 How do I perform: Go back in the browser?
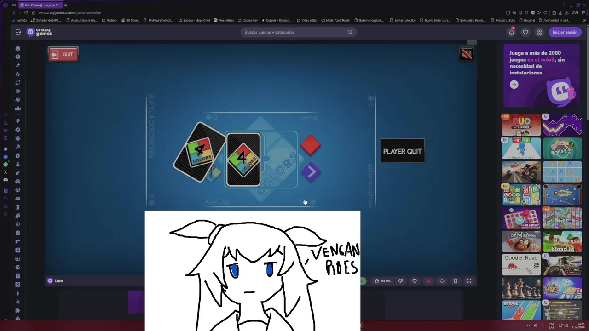13,12
